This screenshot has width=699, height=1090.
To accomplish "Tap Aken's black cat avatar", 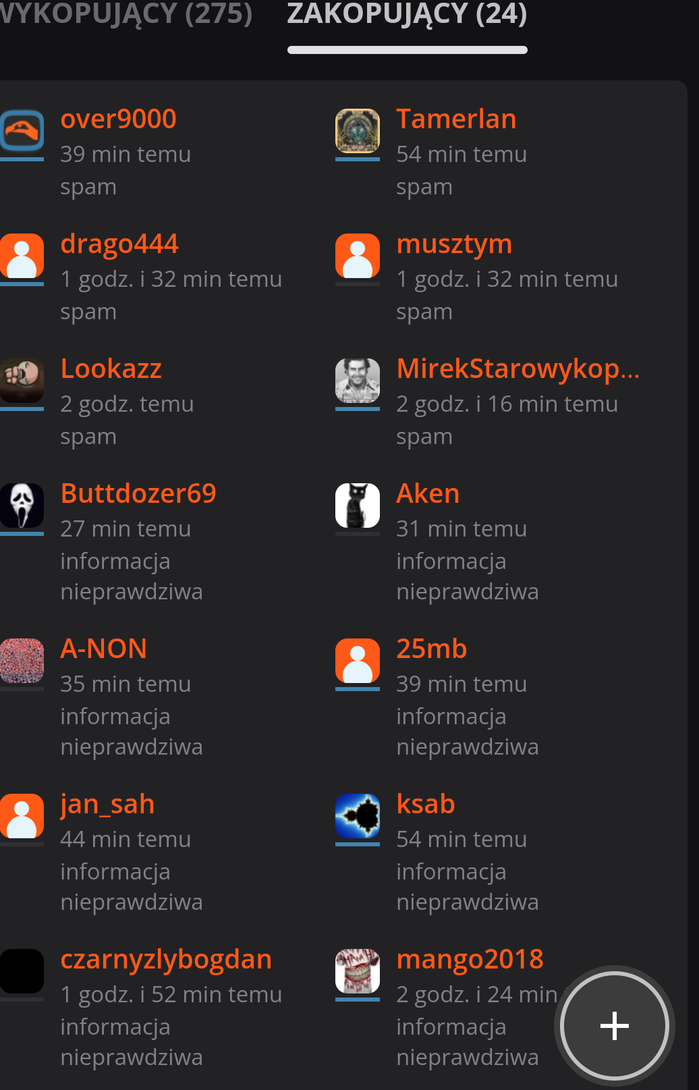I will [x=358, y=506].
